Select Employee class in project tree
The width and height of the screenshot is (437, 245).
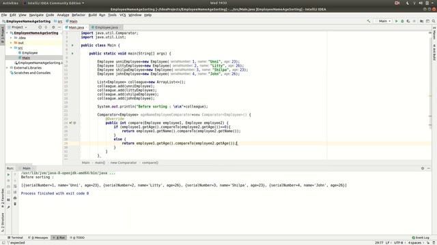click(30, 53)
